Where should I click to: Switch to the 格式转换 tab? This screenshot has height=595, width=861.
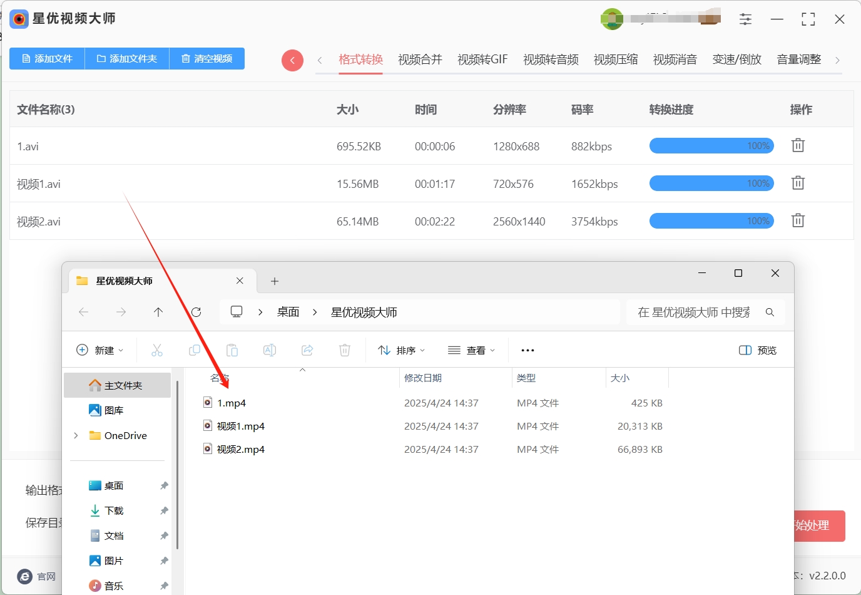tap(360, 59)
